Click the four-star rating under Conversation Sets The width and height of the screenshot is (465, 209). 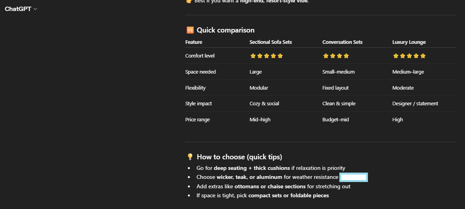pyautogui.click(x=336, y=56)
